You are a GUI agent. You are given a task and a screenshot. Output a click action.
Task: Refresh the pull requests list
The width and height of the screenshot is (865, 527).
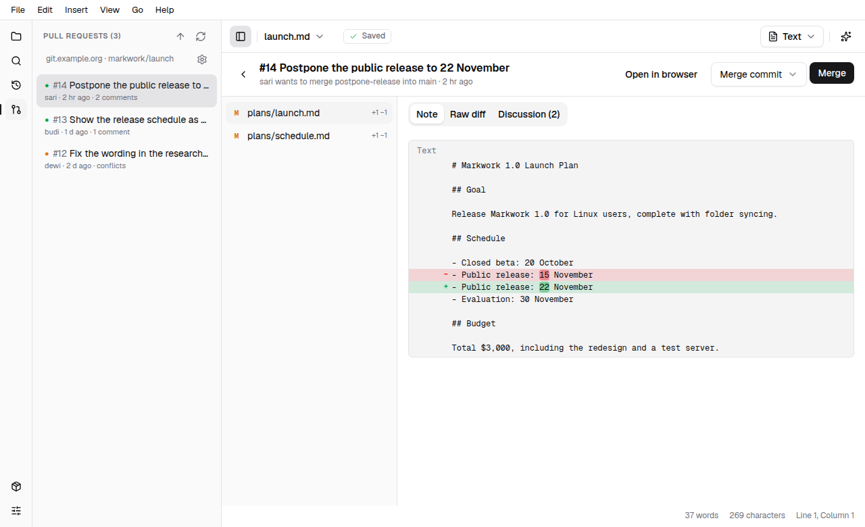pos(201,36)
